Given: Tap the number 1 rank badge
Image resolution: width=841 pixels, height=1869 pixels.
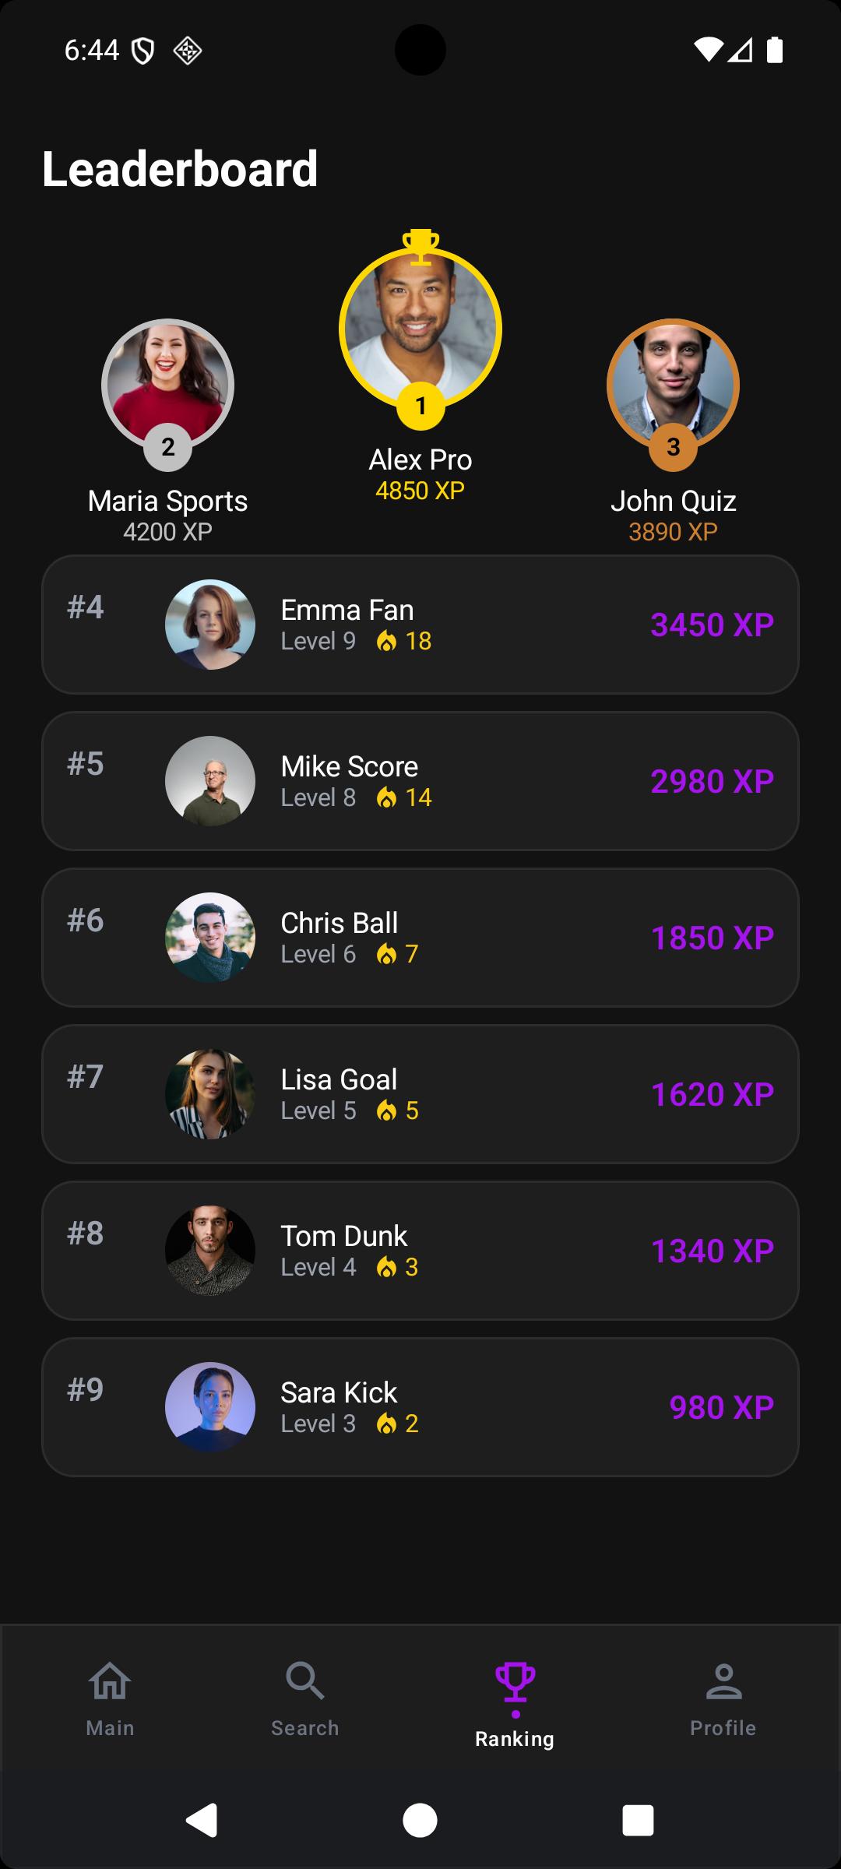Looking at the screenshot, I should pos(420,406).
